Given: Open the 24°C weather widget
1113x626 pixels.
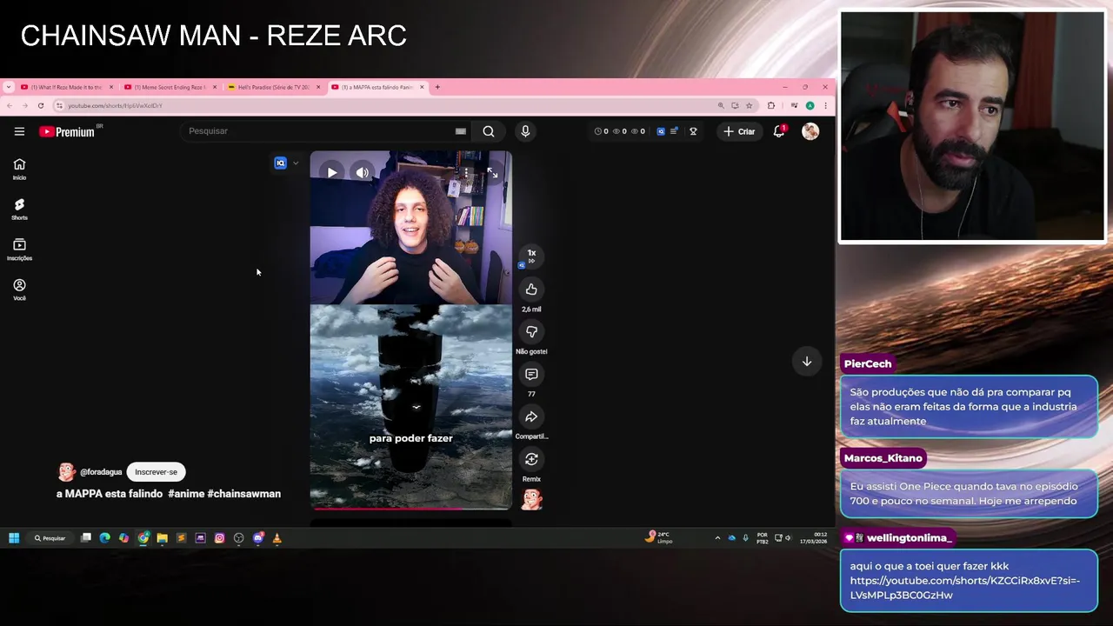Looking at the screenshot, I should coord(659,537).
